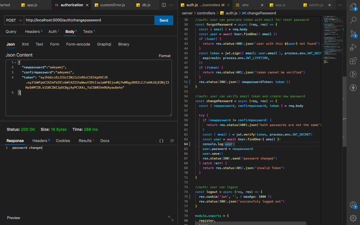This screenshot has width=360, height=225.
Task: Open the Manage settings gear icon
Action: [353, 218]
